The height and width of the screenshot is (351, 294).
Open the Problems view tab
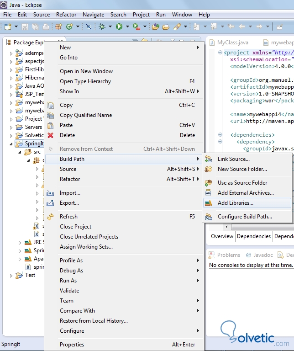point(225,255)
